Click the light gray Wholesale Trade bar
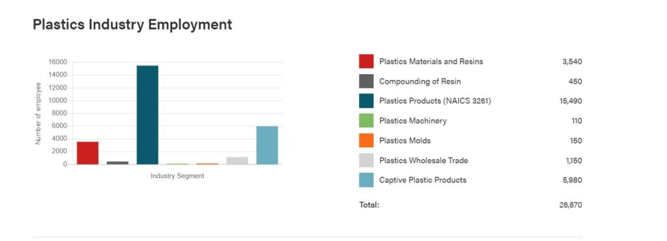Image resolution: width=667 pixels, height=241 pixels. (x=237, y=160)
